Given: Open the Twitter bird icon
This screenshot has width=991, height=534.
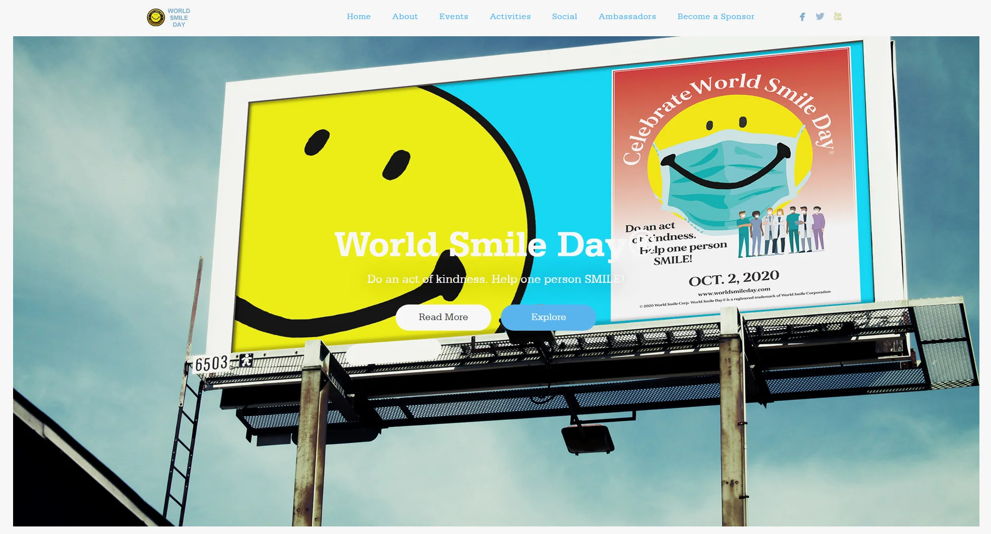Looking at the screenshot, I should (820, 17).
